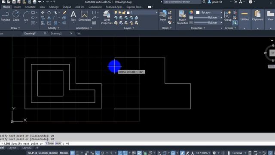Click the Group tool
Image resolution: width=275 pixels, height=155 pixels.
tap(228, 16)
